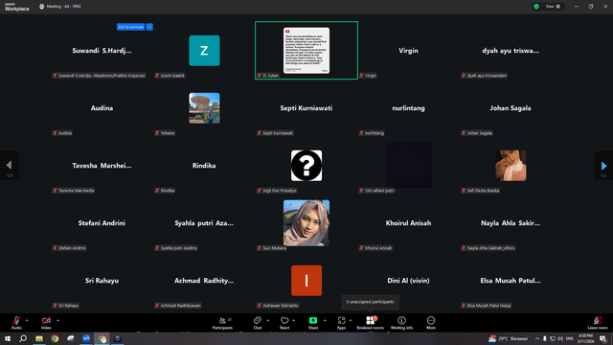Show hidden system tray icons
This screenshot has width=613, height=345.
(537, 338)
